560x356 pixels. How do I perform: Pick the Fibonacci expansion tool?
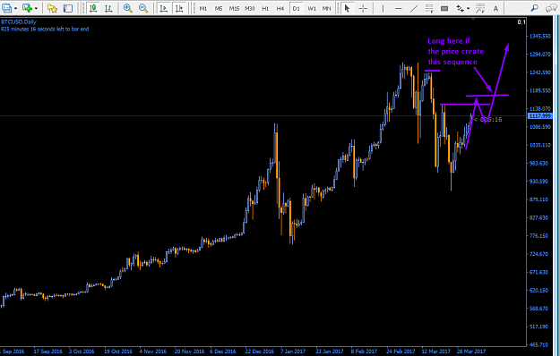pyautogui.click(x=480, y=8)
